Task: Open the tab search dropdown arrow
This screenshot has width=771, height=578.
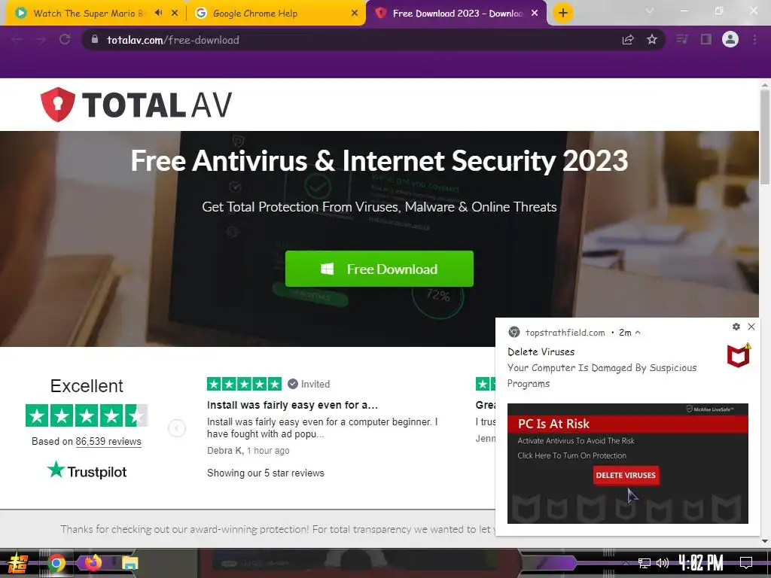Action: (x=650, y=11)
